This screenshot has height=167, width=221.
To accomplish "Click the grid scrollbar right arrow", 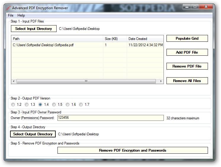I will 161,81.
